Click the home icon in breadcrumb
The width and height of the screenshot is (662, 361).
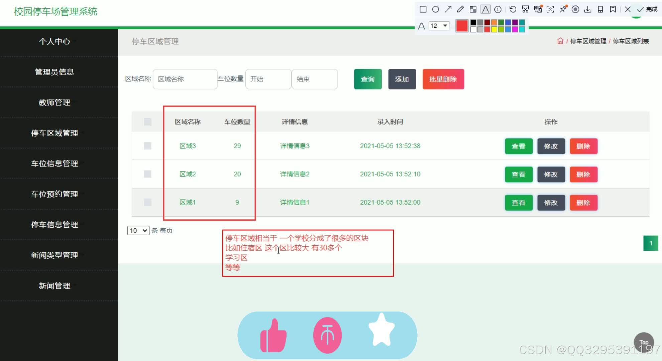(560, 41)
